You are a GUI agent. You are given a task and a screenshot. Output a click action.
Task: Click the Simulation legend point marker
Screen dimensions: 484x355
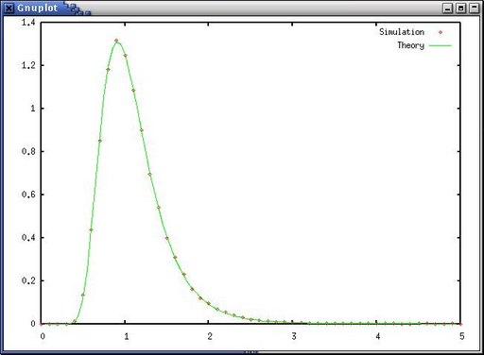point(441,32)
